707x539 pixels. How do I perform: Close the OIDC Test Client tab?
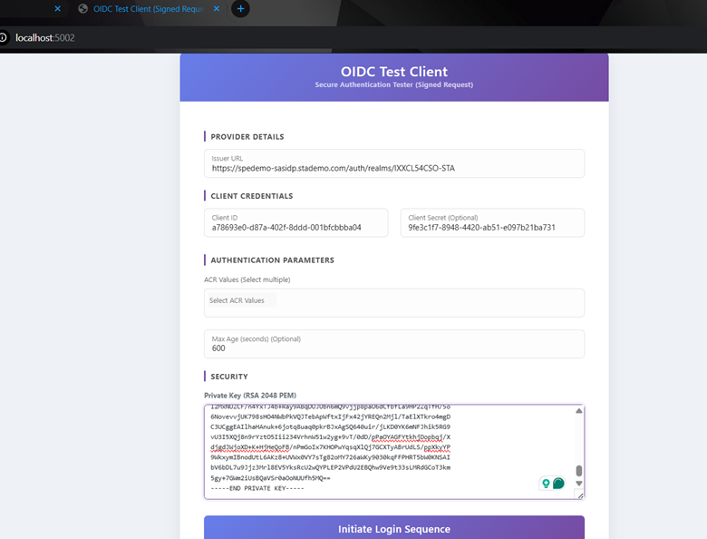pyautogui.click(x=217, y=9)
